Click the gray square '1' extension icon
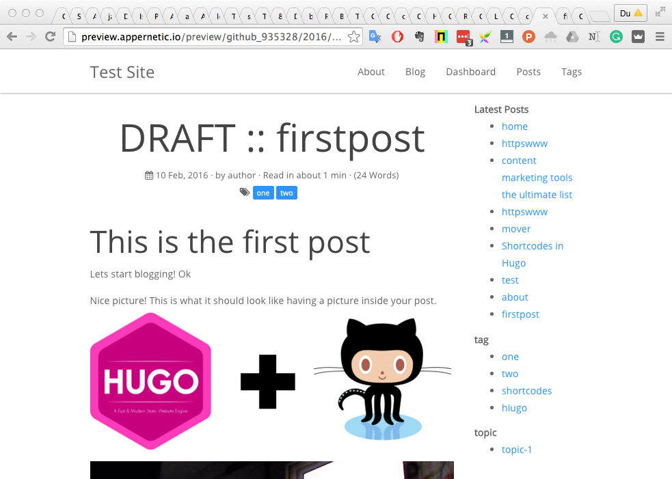Image resolution: width=672 pixels, height=479 pixels. (507, 37)
